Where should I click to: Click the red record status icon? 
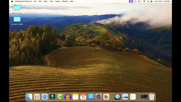[x=135, y=1]
